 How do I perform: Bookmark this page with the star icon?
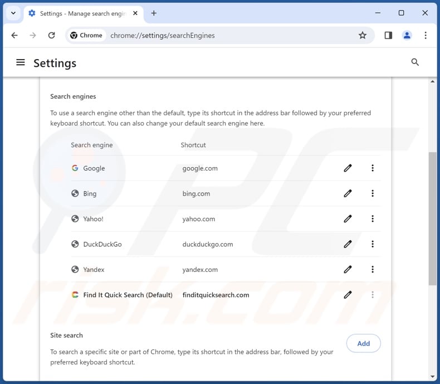coord(363,35)
